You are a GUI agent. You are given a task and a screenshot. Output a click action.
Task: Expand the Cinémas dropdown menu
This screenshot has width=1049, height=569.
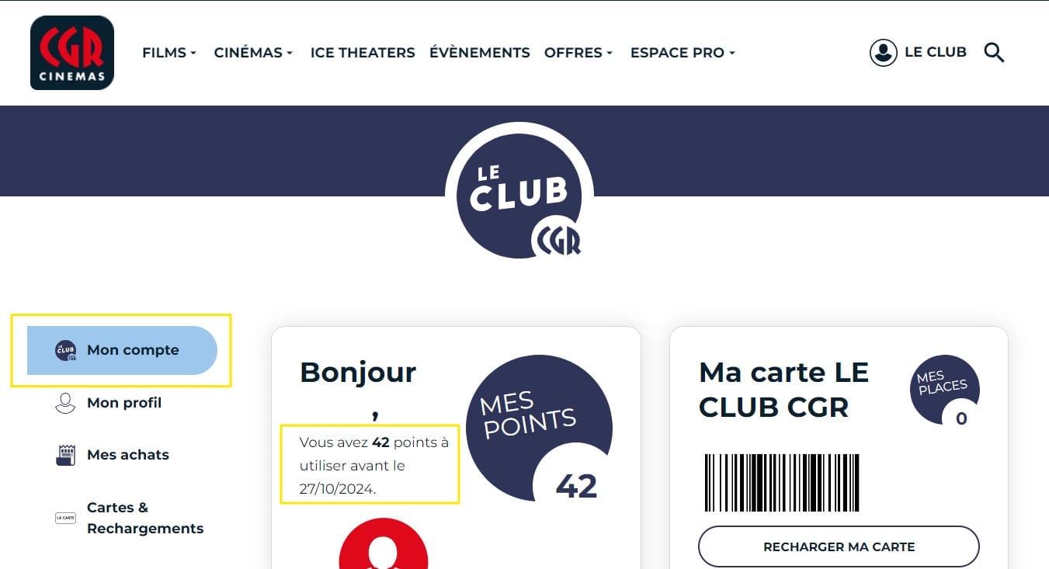point(253,53)
